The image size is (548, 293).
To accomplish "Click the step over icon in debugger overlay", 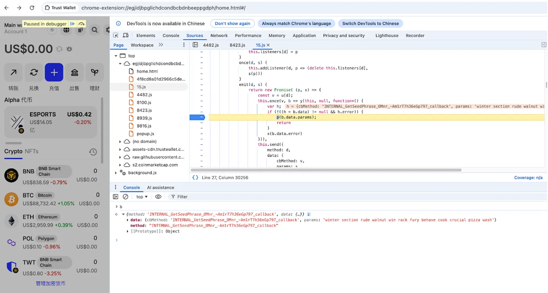I will pos(81,24).
